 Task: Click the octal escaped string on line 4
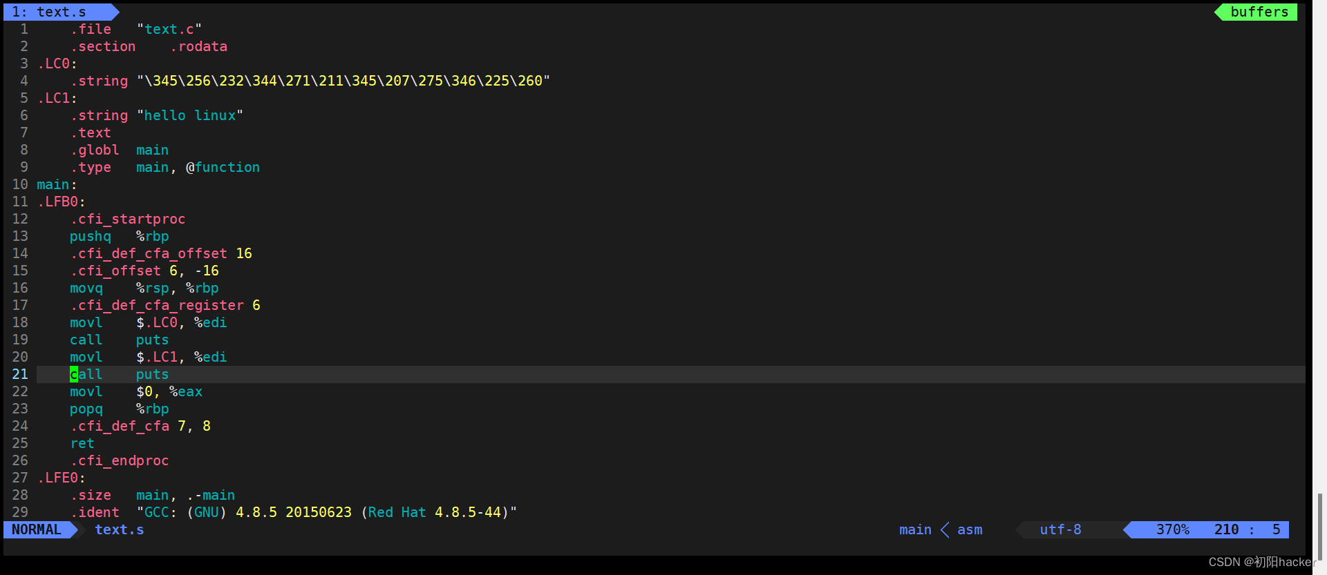[343, 81]
